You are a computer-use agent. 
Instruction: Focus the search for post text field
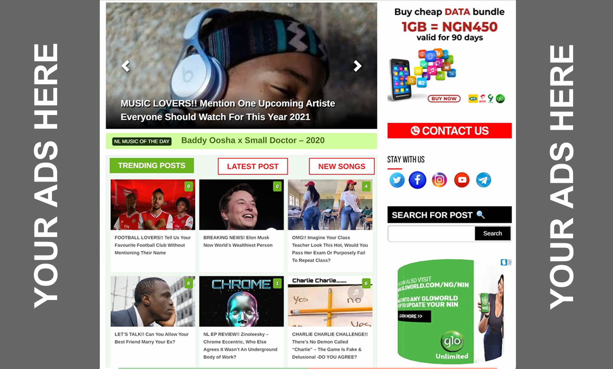(x=431, y=234)
